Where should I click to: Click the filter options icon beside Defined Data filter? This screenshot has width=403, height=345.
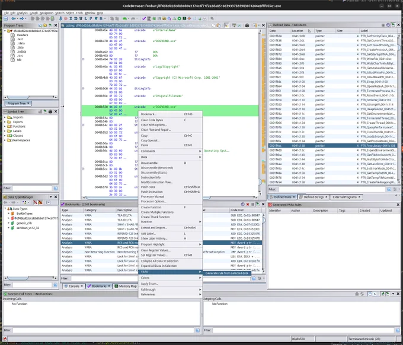(x=395, y=189)
